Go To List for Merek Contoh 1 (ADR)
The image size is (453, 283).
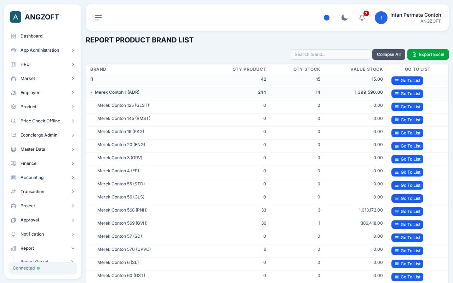(407, 94)
